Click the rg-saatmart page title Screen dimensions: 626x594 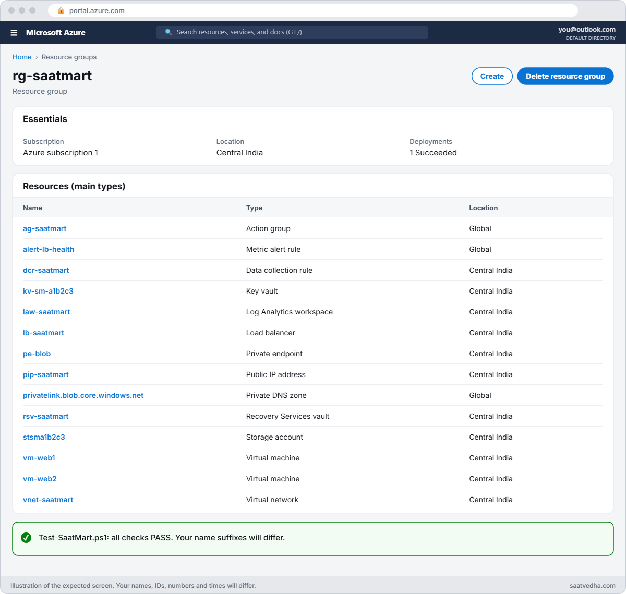tap(52, 76)
